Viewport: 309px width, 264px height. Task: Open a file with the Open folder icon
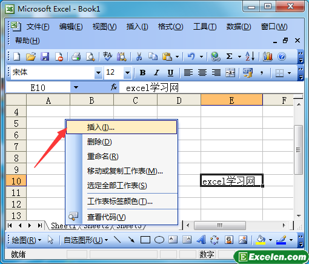pos(31,56)
